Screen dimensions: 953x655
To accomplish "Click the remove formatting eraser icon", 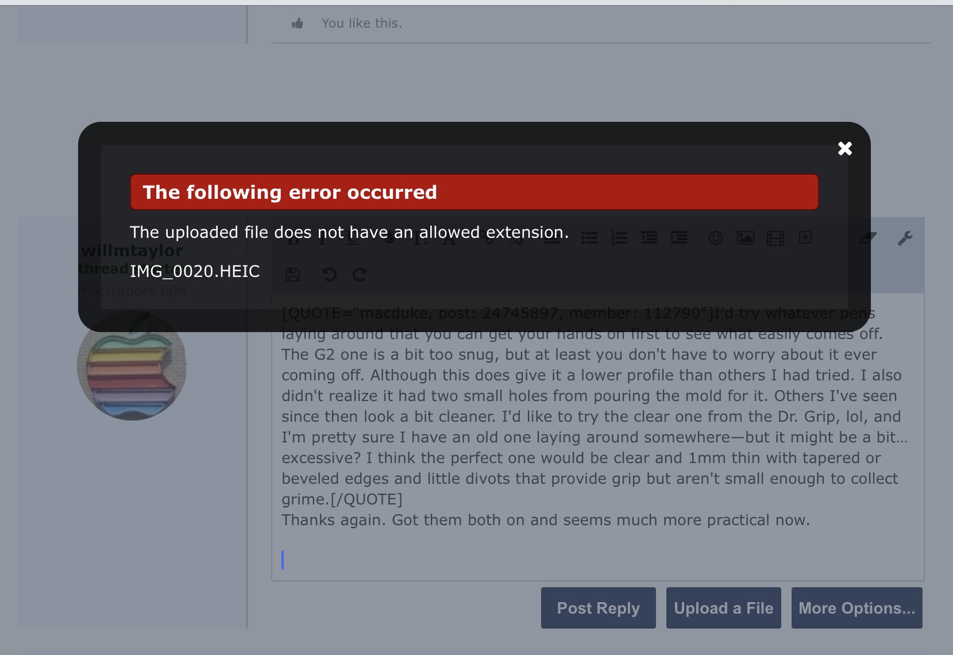I will coord(868,238).
